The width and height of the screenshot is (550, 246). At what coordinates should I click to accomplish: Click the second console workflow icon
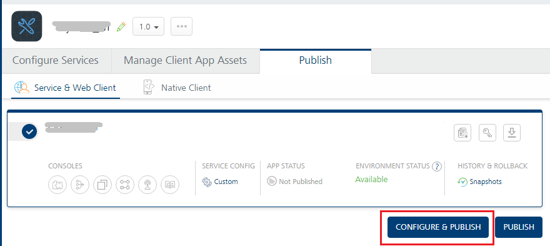pyautogui.click(x=79, y=185)
